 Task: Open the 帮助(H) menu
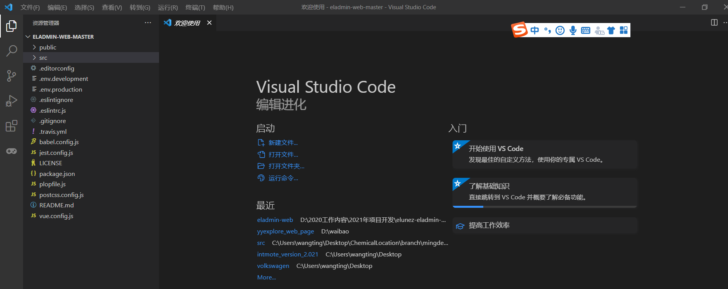pyautogui.click(x=223, y=7)
